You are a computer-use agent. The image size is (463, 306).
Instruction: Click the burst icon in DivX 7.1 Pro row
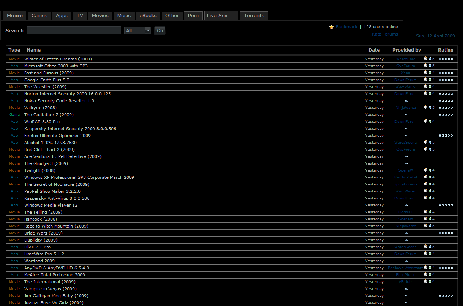[x=426, y=247]
